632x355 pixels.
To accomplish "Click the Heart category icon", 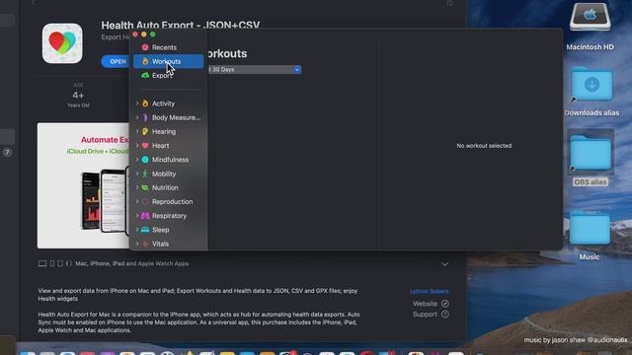I will 145,146.
